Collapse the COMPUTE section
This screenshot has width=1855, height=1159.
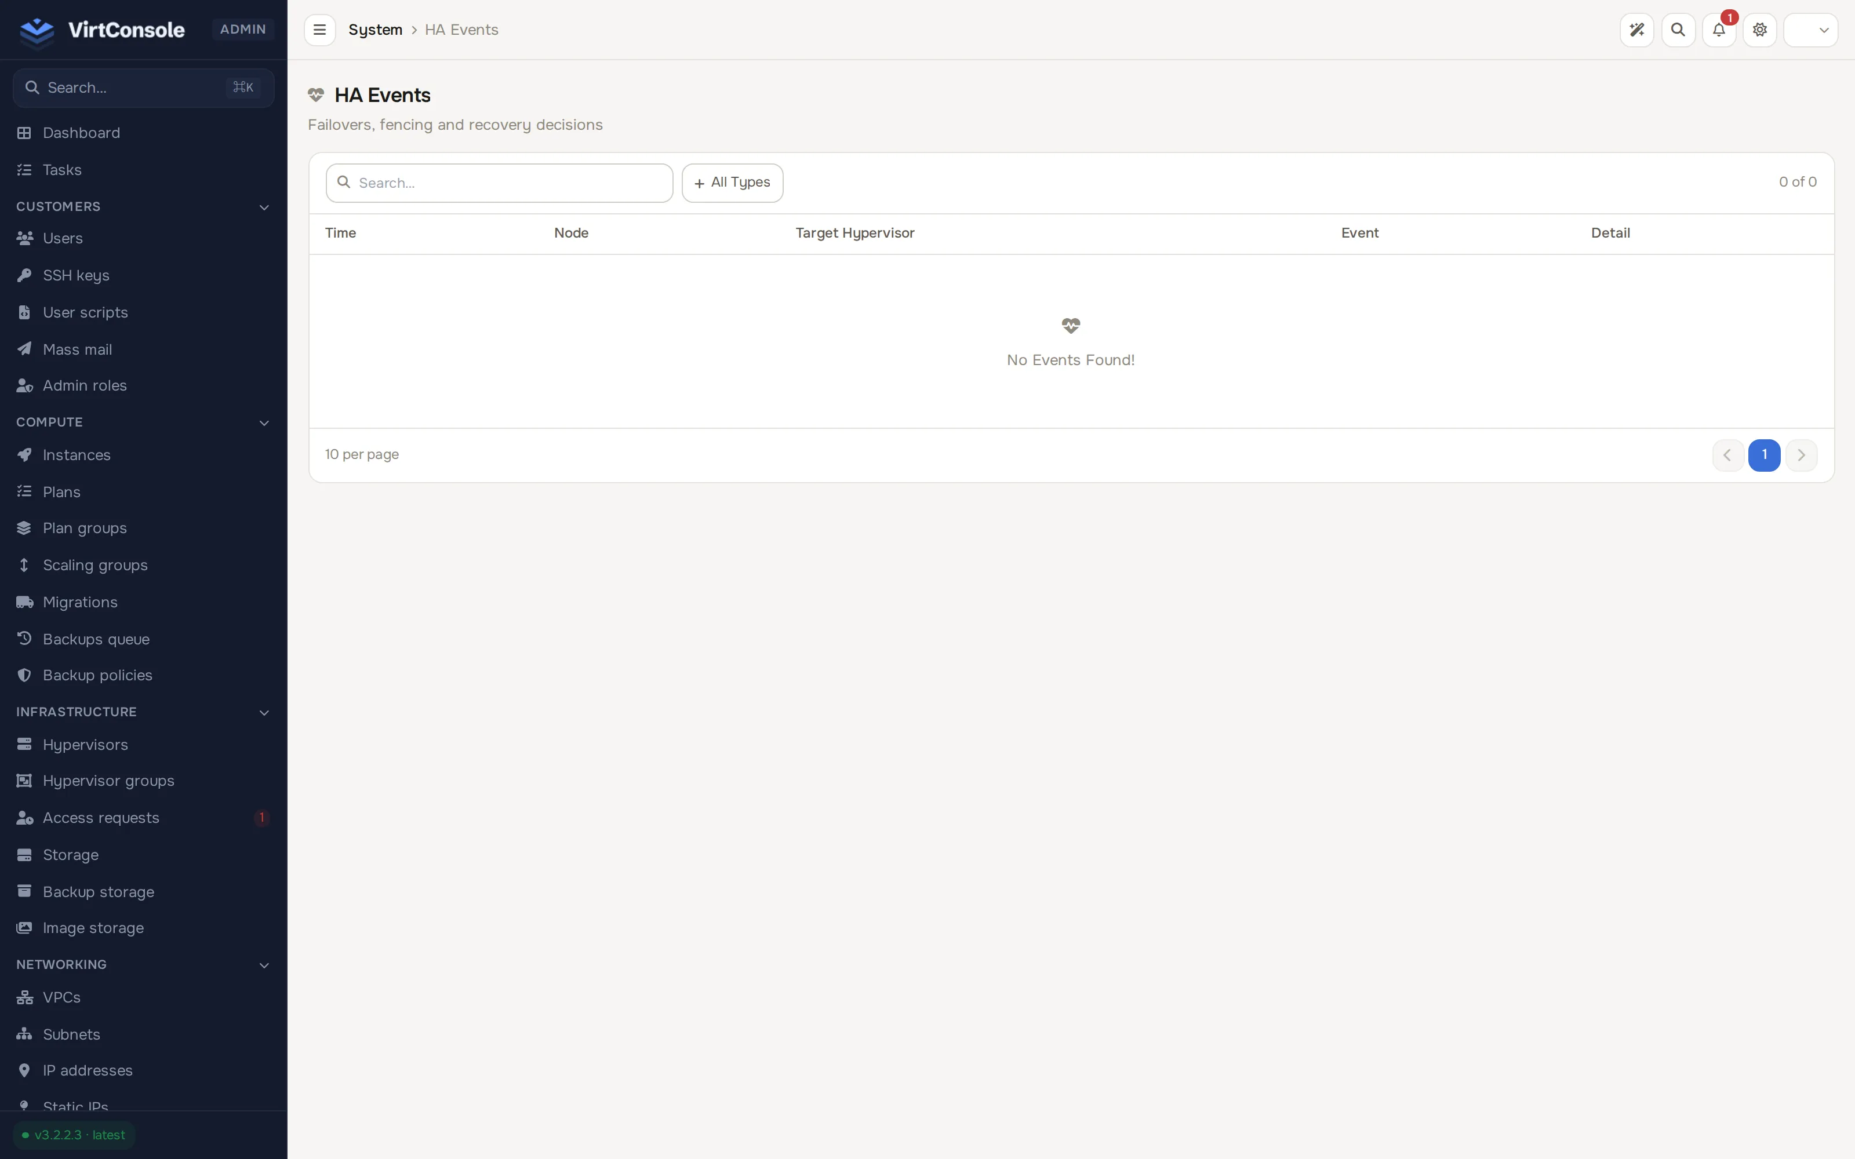(x=143, y=422)
